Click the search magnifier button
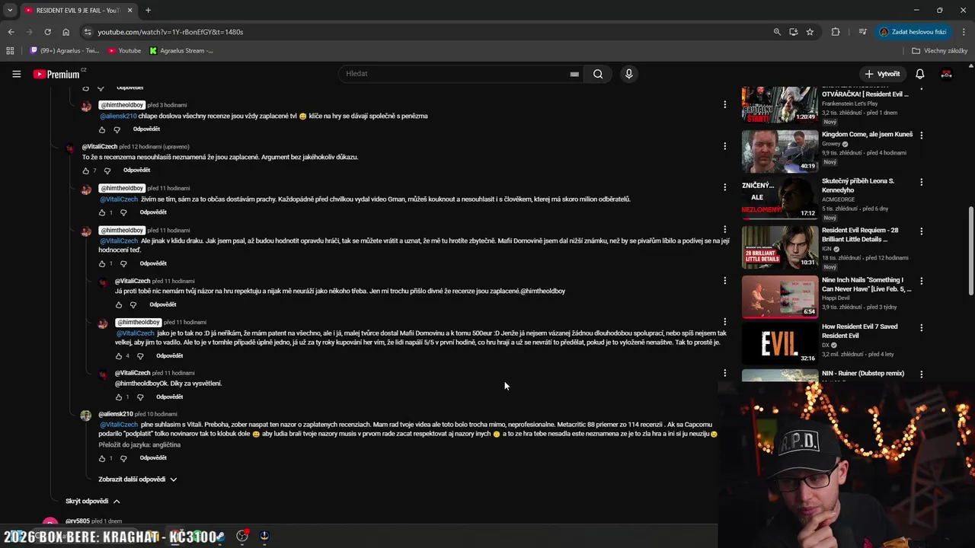The image size is (975, 548). tap(598, 74)
